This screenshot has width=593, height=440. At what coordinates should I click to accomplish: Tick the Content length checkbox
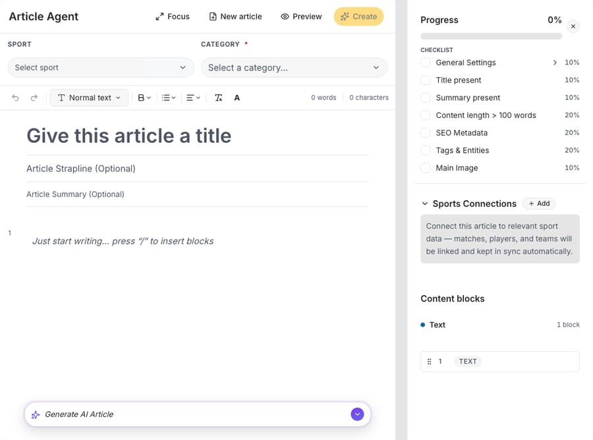click(426, 115)
